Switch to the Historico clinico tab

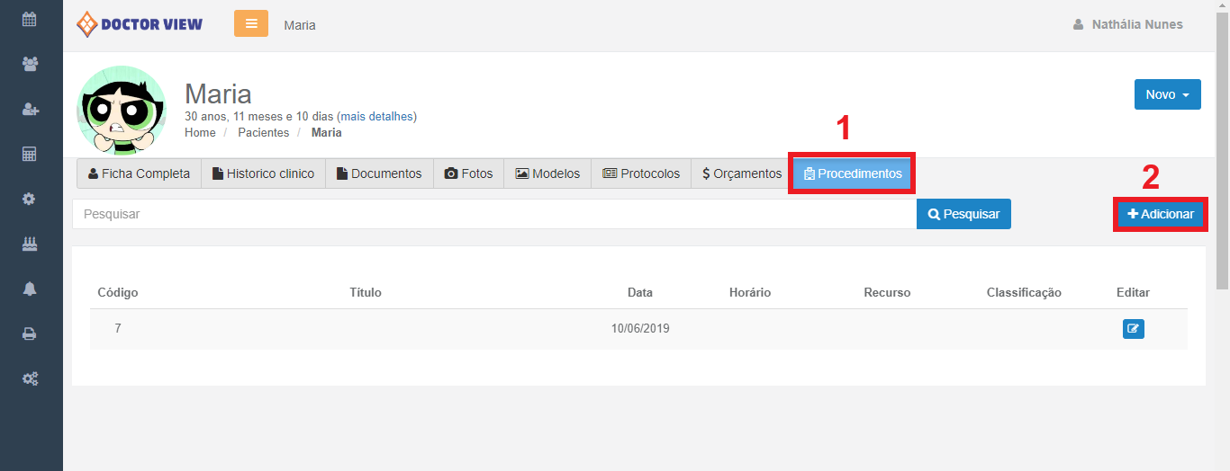pos(263,173)
